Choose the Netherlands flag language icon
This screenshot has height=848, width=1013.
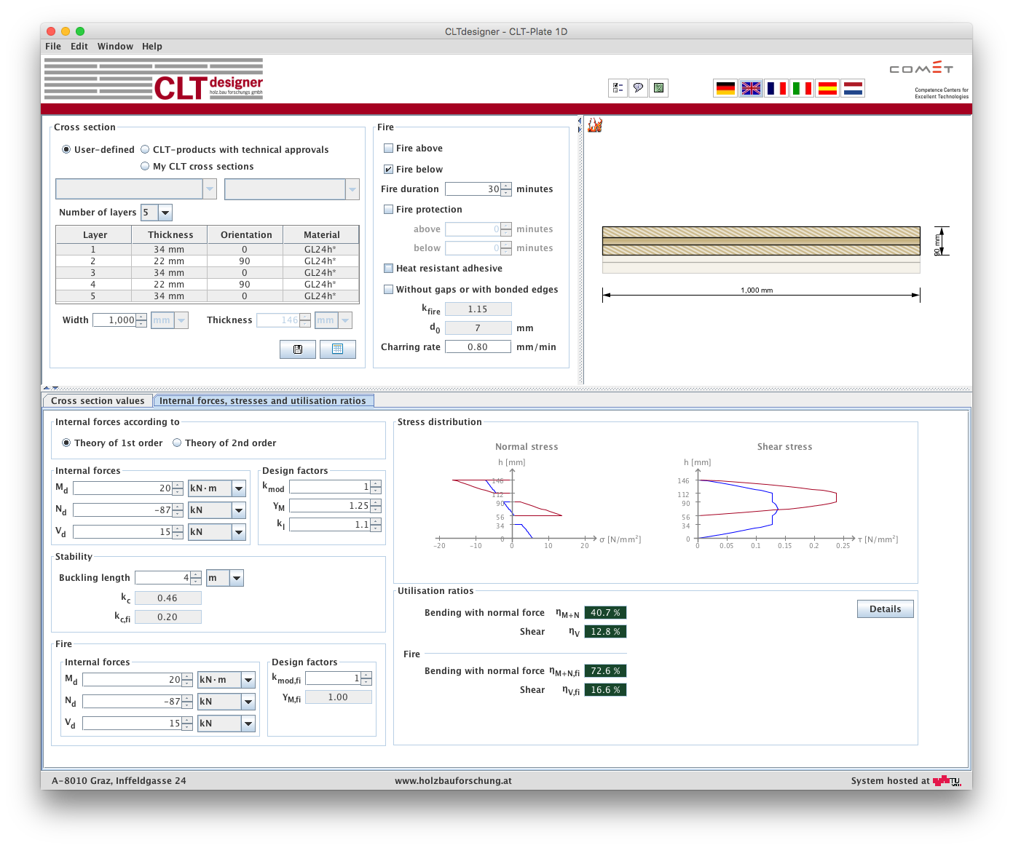point(853,88)
